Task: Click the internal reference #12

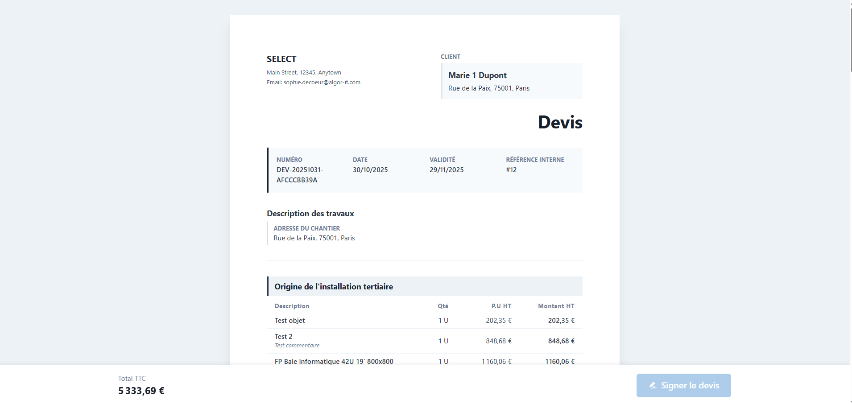Action: pos(511,170)
